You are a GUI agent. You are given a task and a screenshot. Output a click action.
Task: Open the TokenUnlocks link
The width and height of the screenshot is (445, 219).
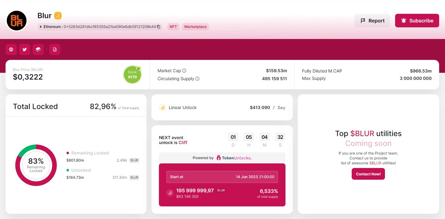234,158
